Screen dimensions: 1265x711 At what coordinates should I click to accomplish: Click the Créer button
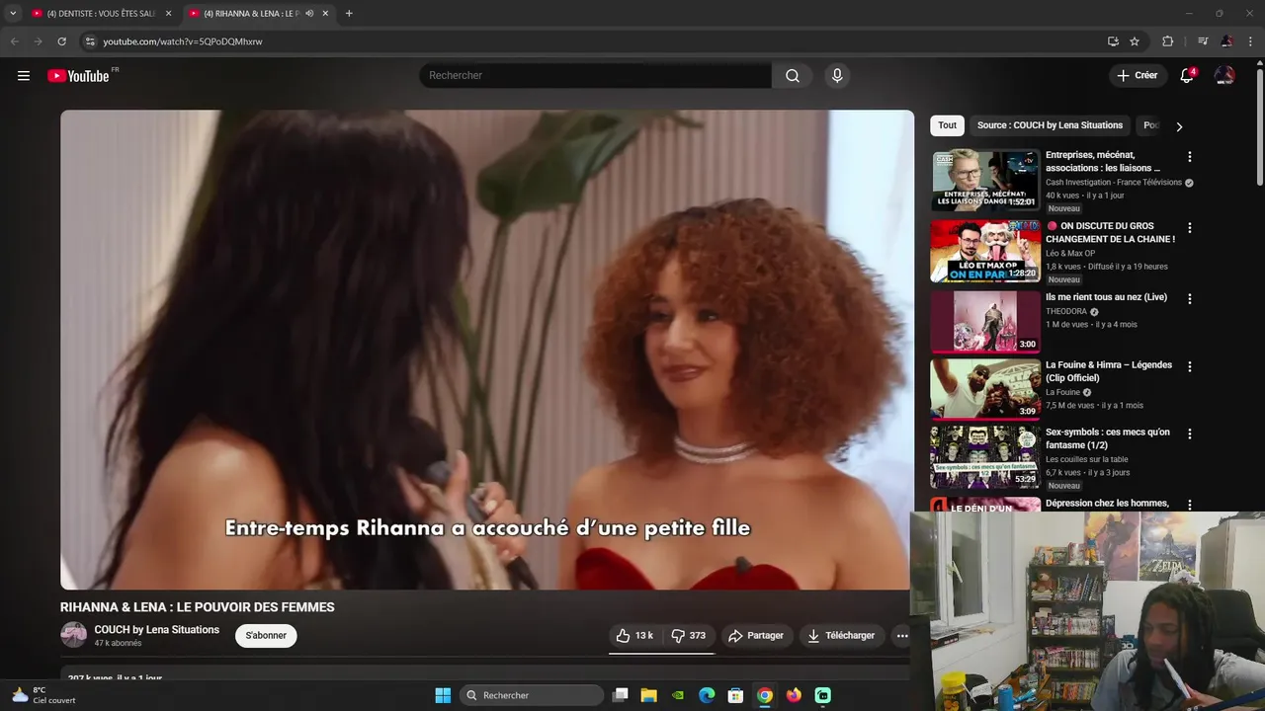coord(1138,75)
